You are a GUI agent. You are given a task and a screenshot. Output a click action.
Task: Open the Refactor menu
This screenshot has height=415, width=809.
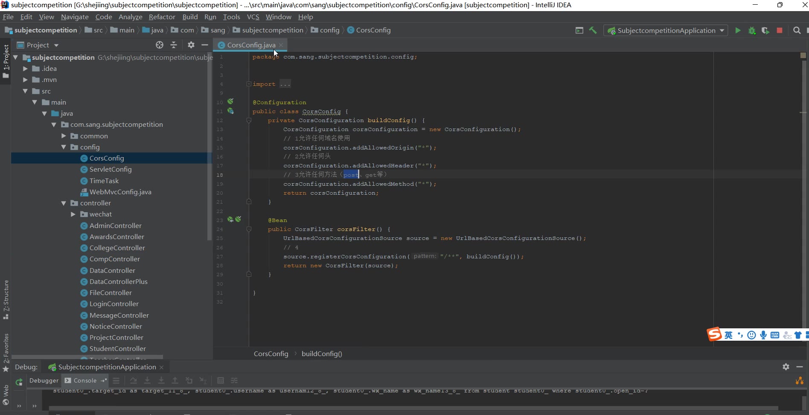coord(162,17)
